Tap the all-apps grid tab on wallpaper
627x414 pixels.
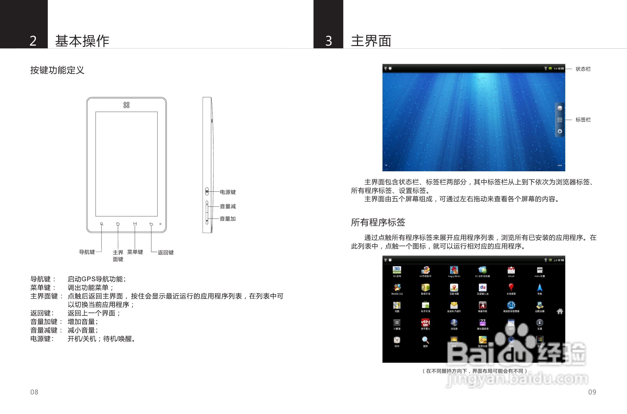pos(560,120)
